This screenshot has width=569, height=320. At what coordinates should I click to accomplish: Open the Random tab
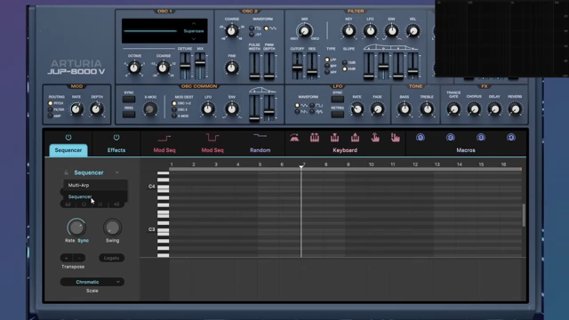(260, 150)
